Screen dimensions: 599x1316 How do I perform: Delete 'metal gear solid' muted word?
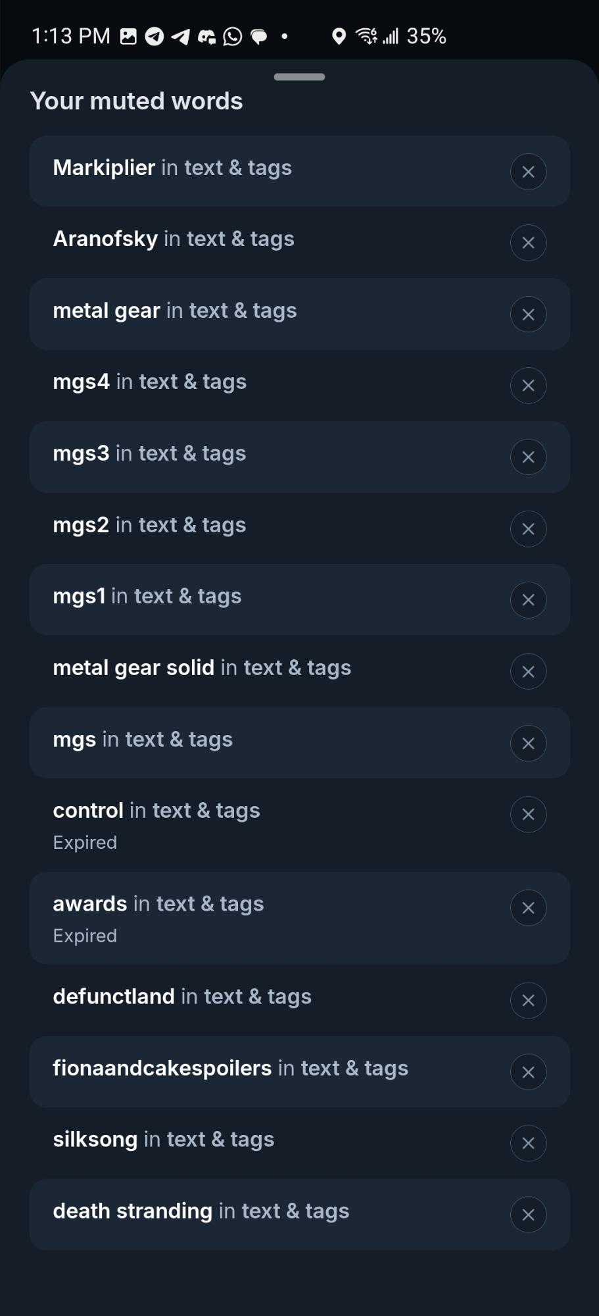[528, 672]
